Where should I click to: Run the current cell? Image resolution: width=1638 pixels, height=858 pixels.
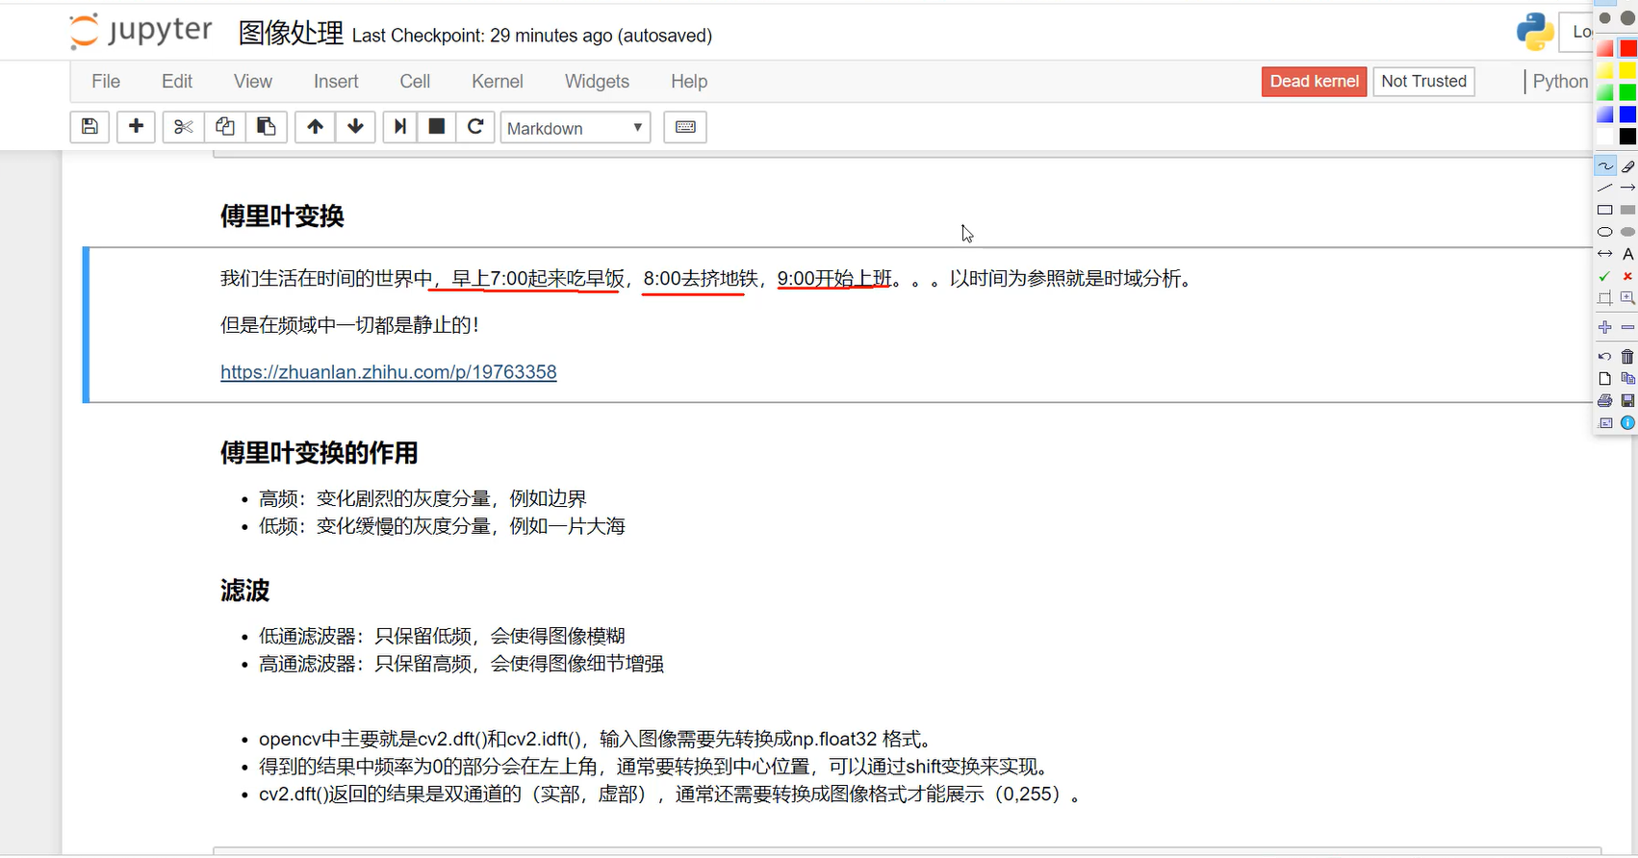[399, 127]
